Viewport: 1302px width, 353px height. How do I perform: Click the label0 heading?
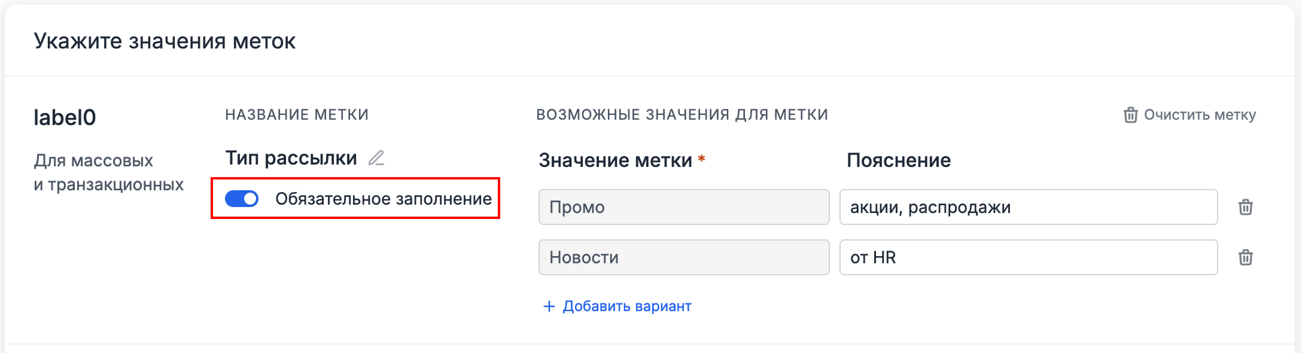point(65,117)
